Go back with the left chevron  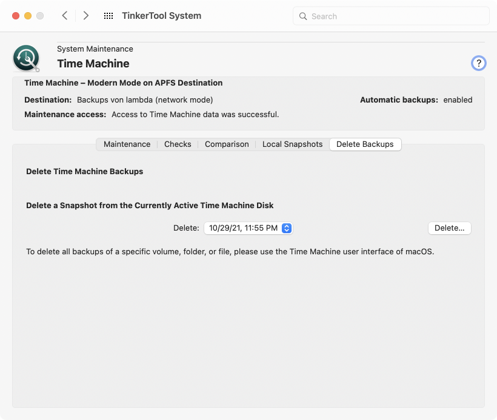tap(65, 16)
